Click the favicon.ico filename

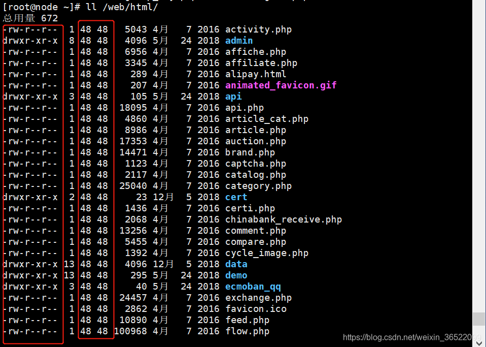tap(256, 309)
